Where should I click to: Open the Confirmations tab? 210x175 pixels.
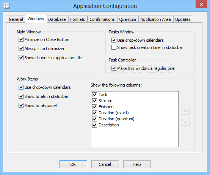pos(102,19)
